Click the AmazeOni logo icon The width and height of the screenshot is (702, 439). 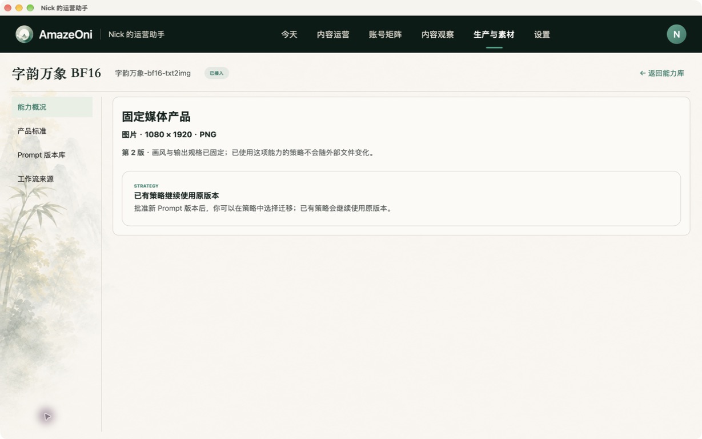coord(24,34)
